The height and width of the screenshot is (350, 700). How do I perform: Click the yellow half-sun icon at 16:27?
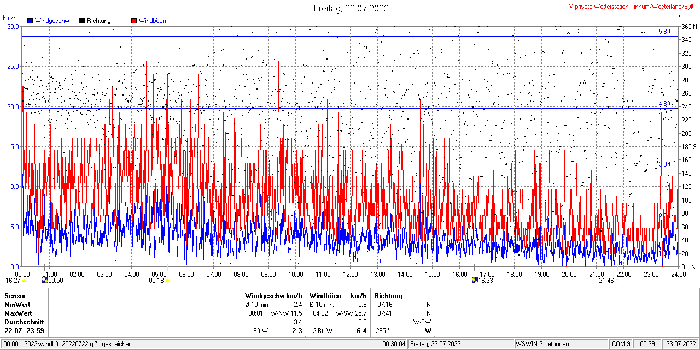pos(24,281)
